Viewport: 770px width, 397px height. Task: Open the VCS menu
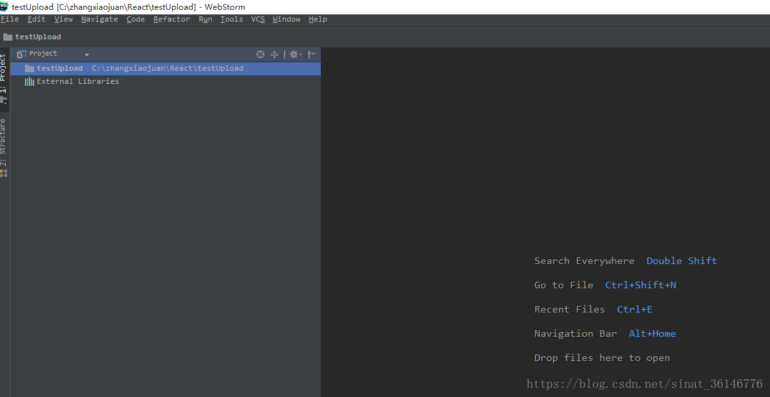click(258, 19)
